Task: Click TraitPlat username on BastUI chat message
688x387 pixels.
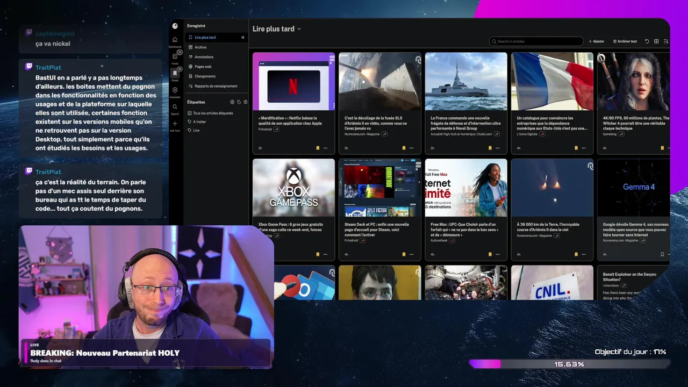Action: (48, 68)
